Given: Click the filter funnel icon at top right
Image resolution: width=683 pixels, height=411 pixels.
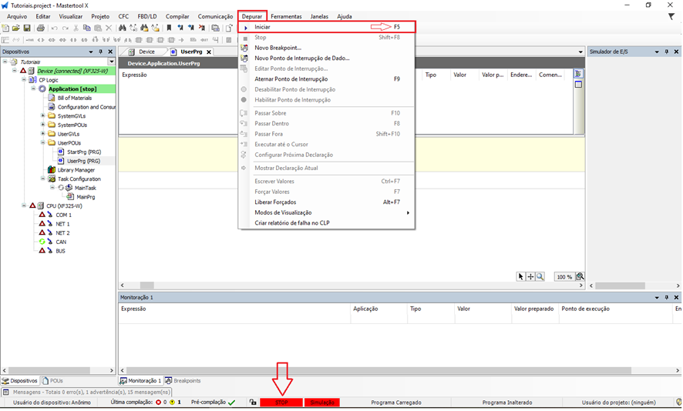Looking at the screenshot, I should tap(671, 16).
